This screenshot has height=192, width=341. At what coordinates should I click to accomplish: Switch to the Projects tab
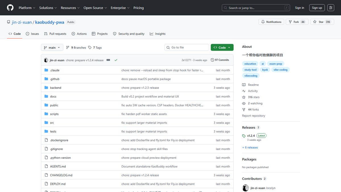coord(100,34)
